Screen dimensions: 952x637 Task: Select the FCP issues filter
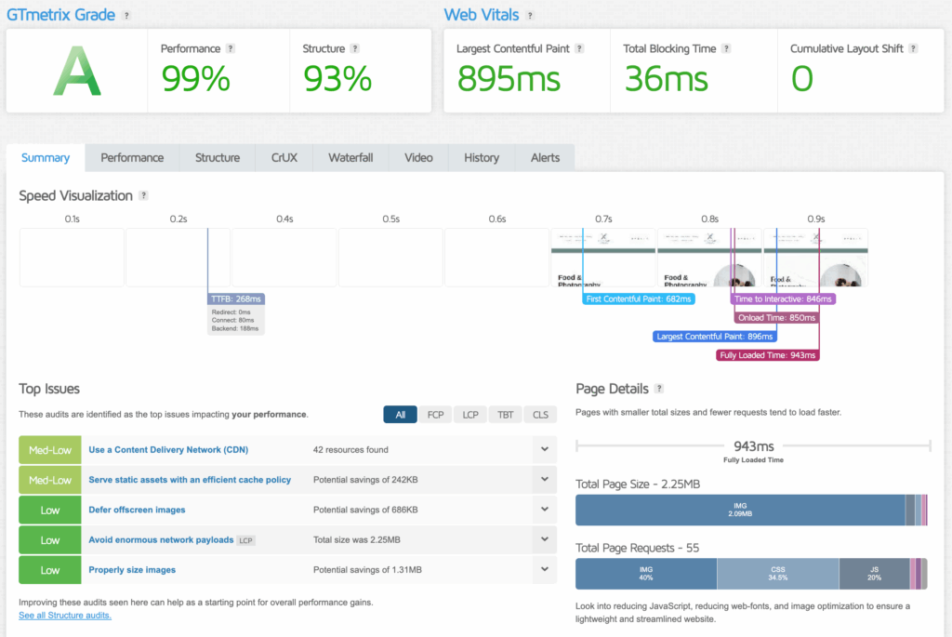pyautogui.click(x=435, y=414)
